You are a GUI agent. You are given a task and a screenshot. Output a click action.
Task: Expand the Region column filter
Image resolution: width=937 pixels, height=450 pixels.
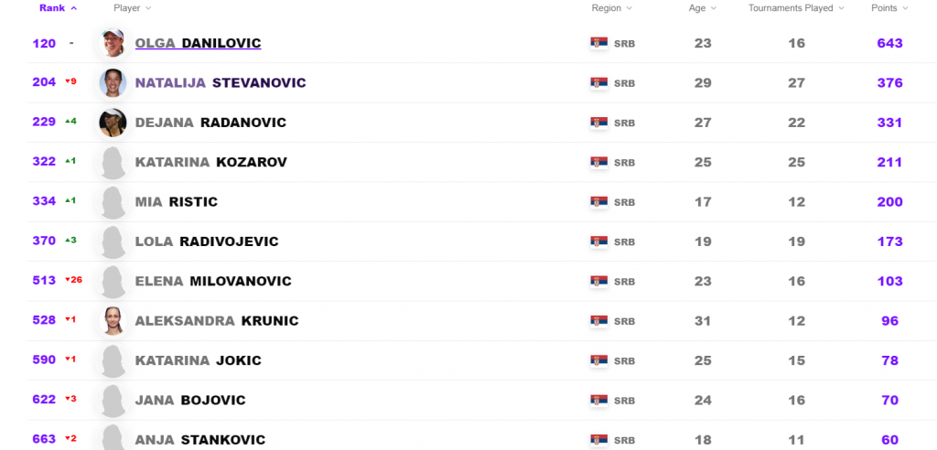[611, 8]
